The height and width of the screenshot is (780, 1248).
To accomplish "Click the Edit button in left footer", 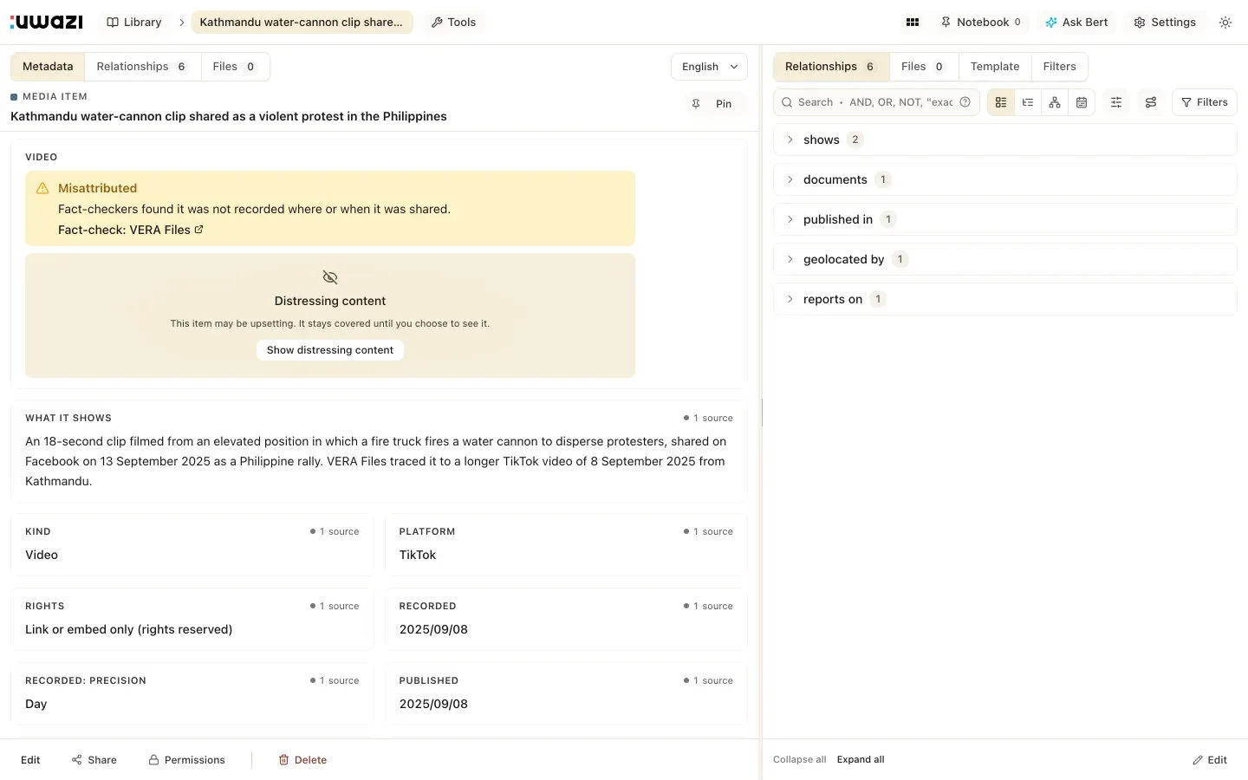I will (30, 760).
